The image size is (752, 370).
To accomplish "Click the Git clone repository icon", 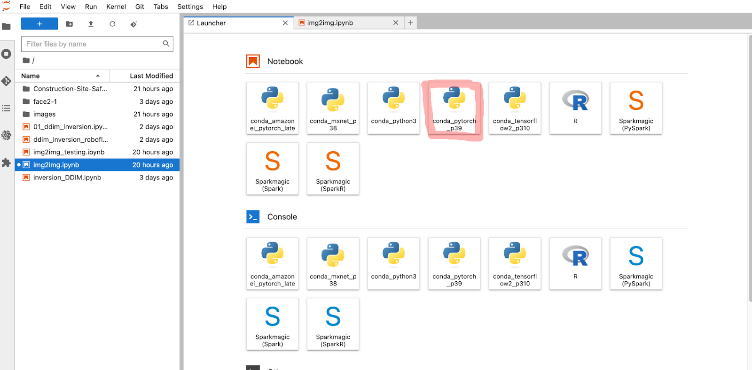I will point(134,24).
